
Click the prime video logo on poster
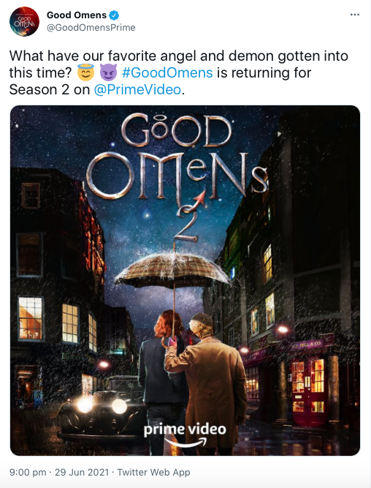click(x=185, y=434)
